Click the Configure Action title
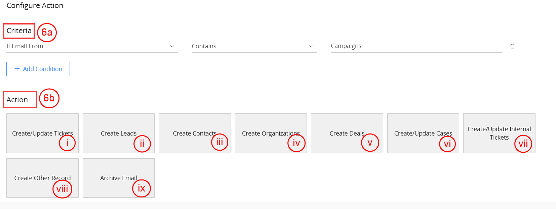The height and width of the screenshot is (209, 556). click(x=35, y=6)
